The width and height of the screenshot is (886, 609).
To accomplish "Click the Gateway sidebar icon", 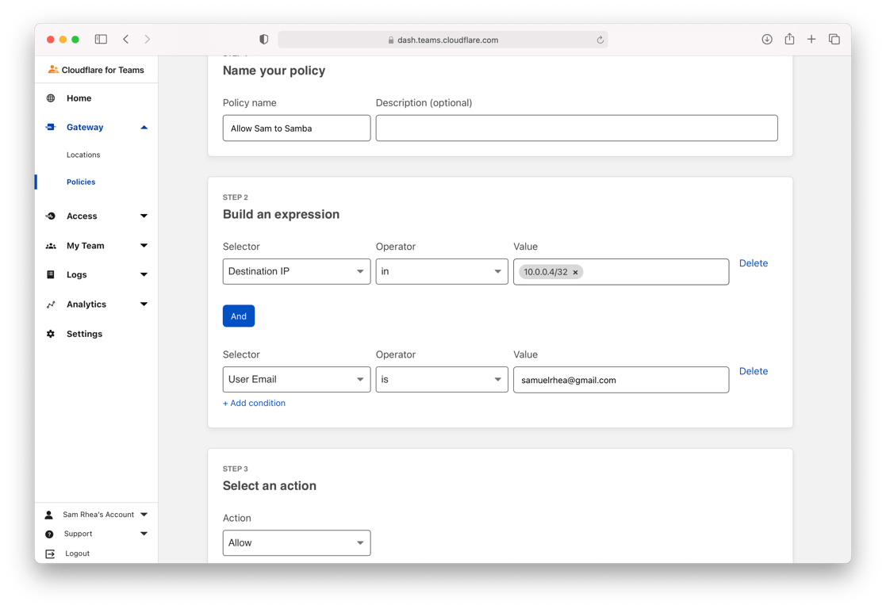I will (51, 127).
